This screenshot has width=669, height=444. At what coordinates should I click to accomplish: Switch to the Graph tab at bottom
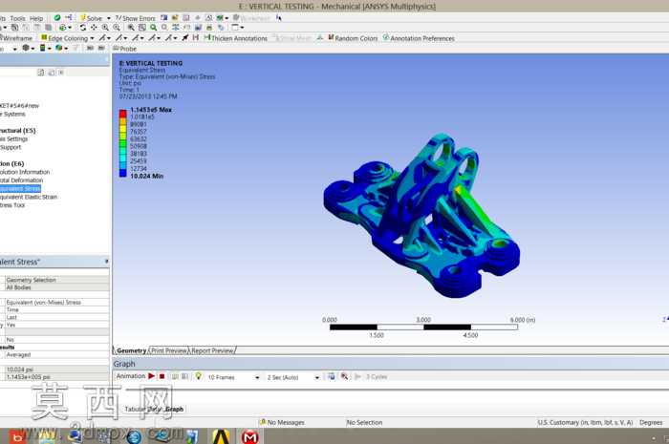(174, 409)
